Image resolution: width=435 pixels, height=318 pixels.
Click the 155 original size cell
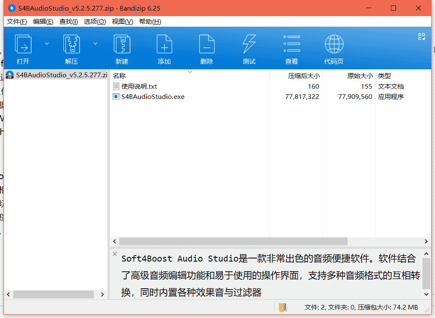coord(366,87)
